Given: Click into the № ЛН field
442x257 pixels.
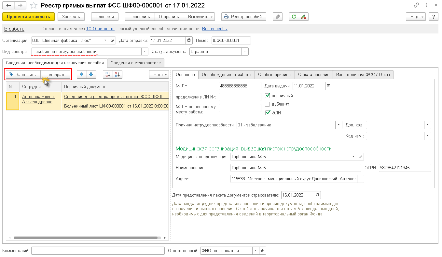Looking at the screenshot, I should tap(240, 86).
